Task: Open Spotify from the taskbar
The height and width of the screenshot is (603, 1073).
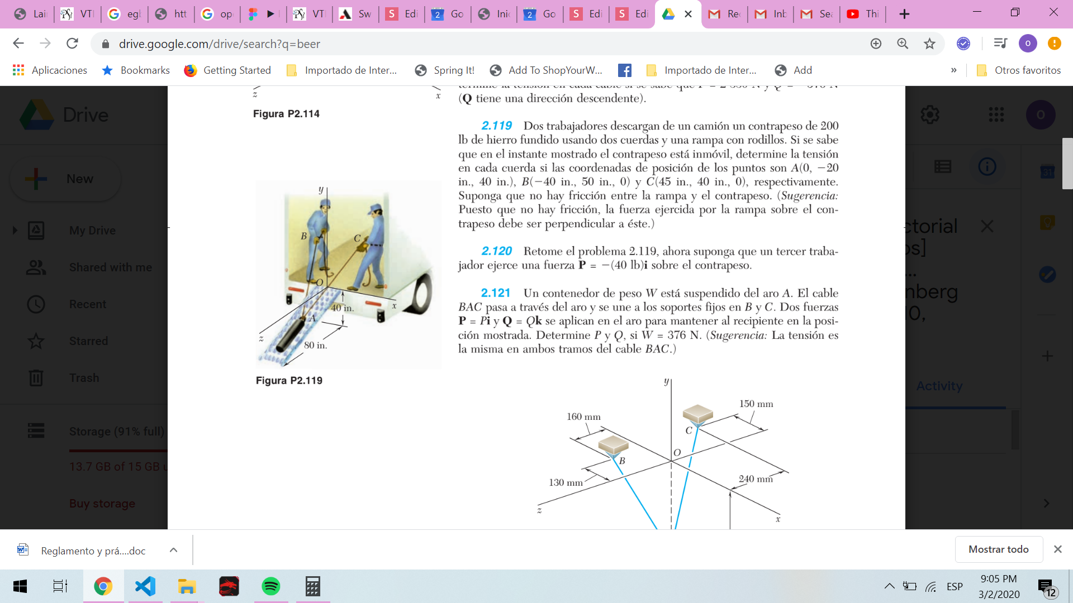Action: coord(270,586)
